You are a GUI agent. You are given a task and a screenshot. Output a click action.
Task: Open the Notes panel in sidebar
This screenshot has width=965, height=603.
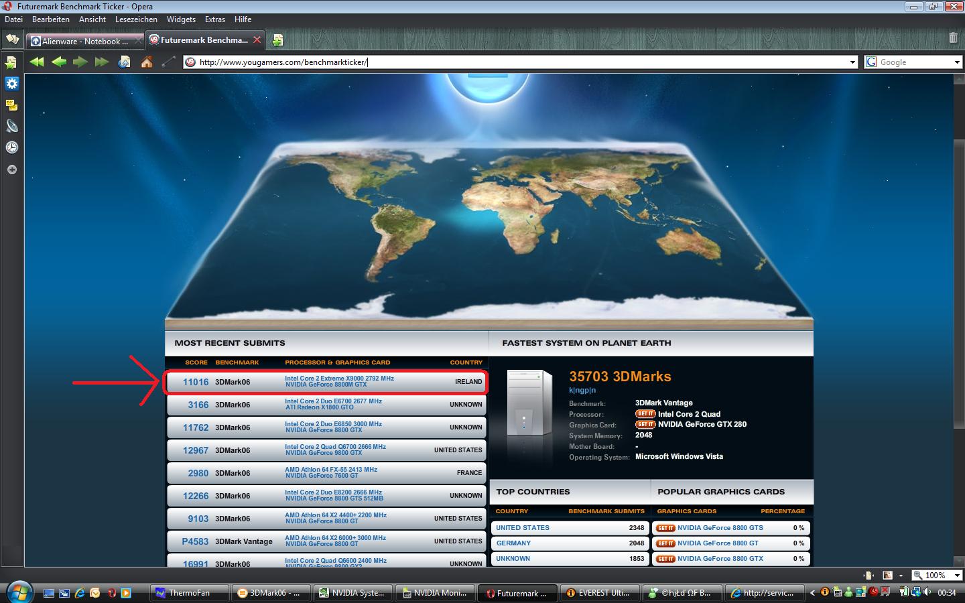click(x=11, y=105)
